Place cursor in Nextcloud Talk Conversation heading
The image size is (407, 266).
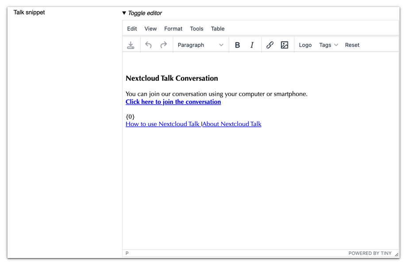tap(172, 78)
